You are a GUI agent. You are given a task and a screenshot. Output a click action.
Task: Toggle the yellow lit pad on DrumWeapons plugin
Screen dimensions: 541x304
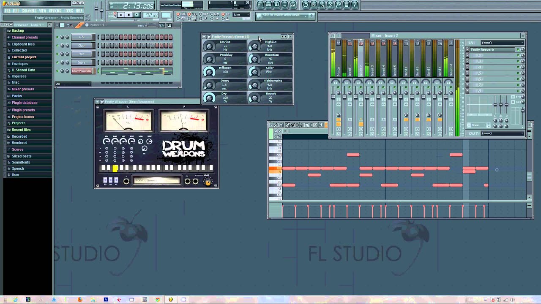(115, 168)
